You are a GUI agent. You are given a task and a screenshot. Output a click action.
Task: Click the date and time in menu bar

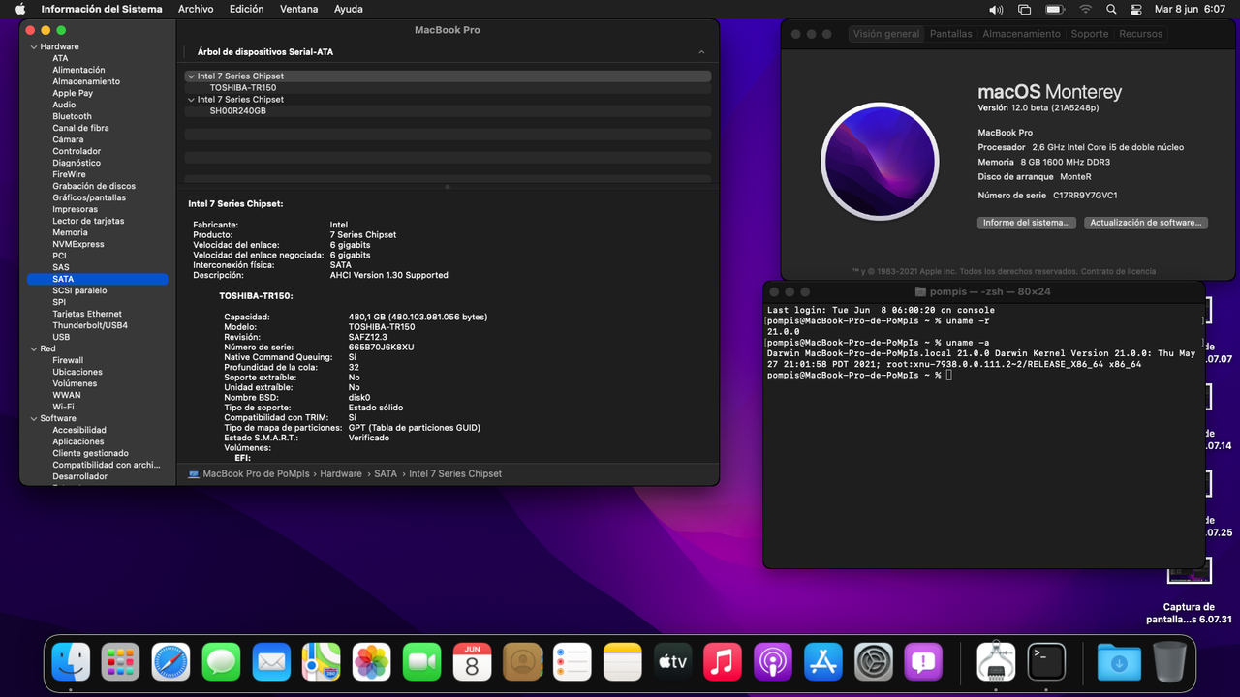coord(1191,9)
